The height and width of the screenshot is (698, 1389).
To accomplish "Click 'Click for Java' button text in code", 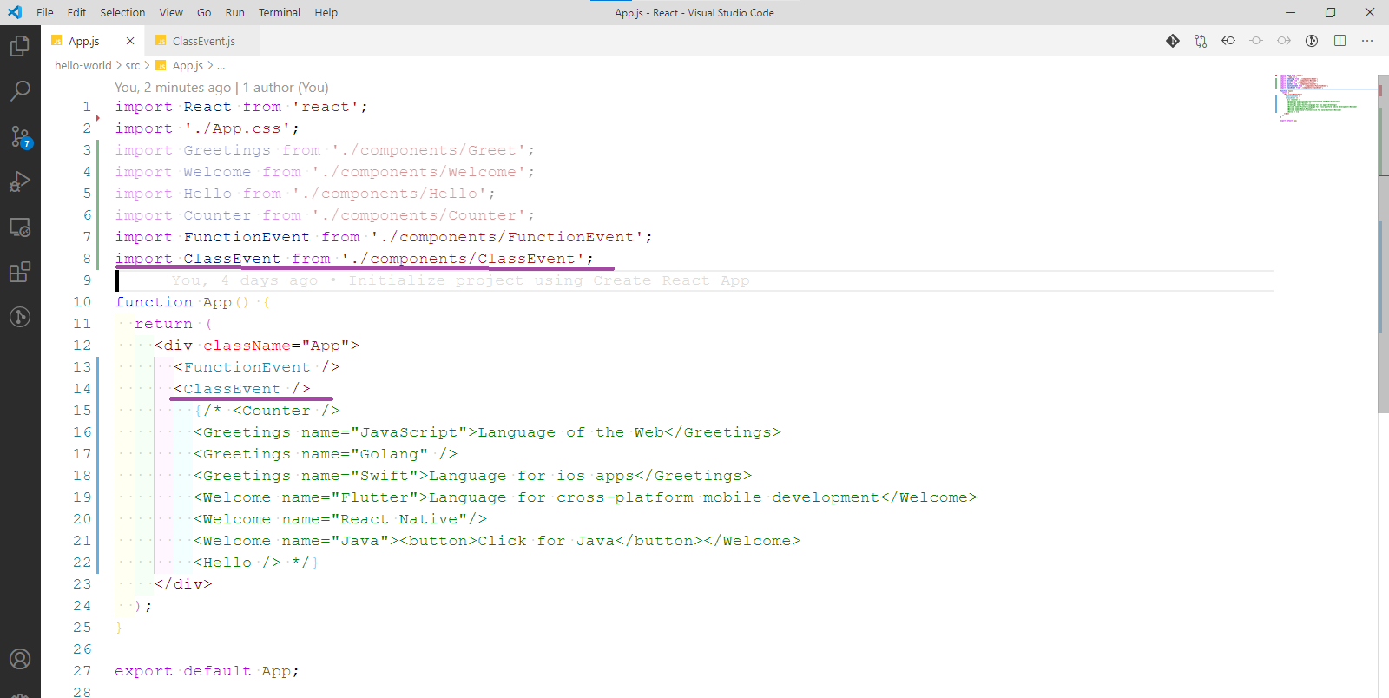I will pos(546,541).
